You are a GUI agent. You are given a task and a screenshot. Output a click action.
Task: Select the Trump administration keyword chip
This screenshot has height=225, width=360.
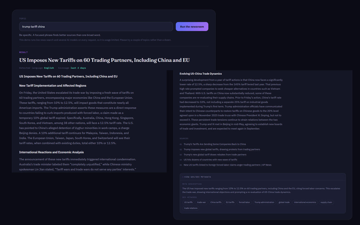pyautogui.click(x=264, y=202)
